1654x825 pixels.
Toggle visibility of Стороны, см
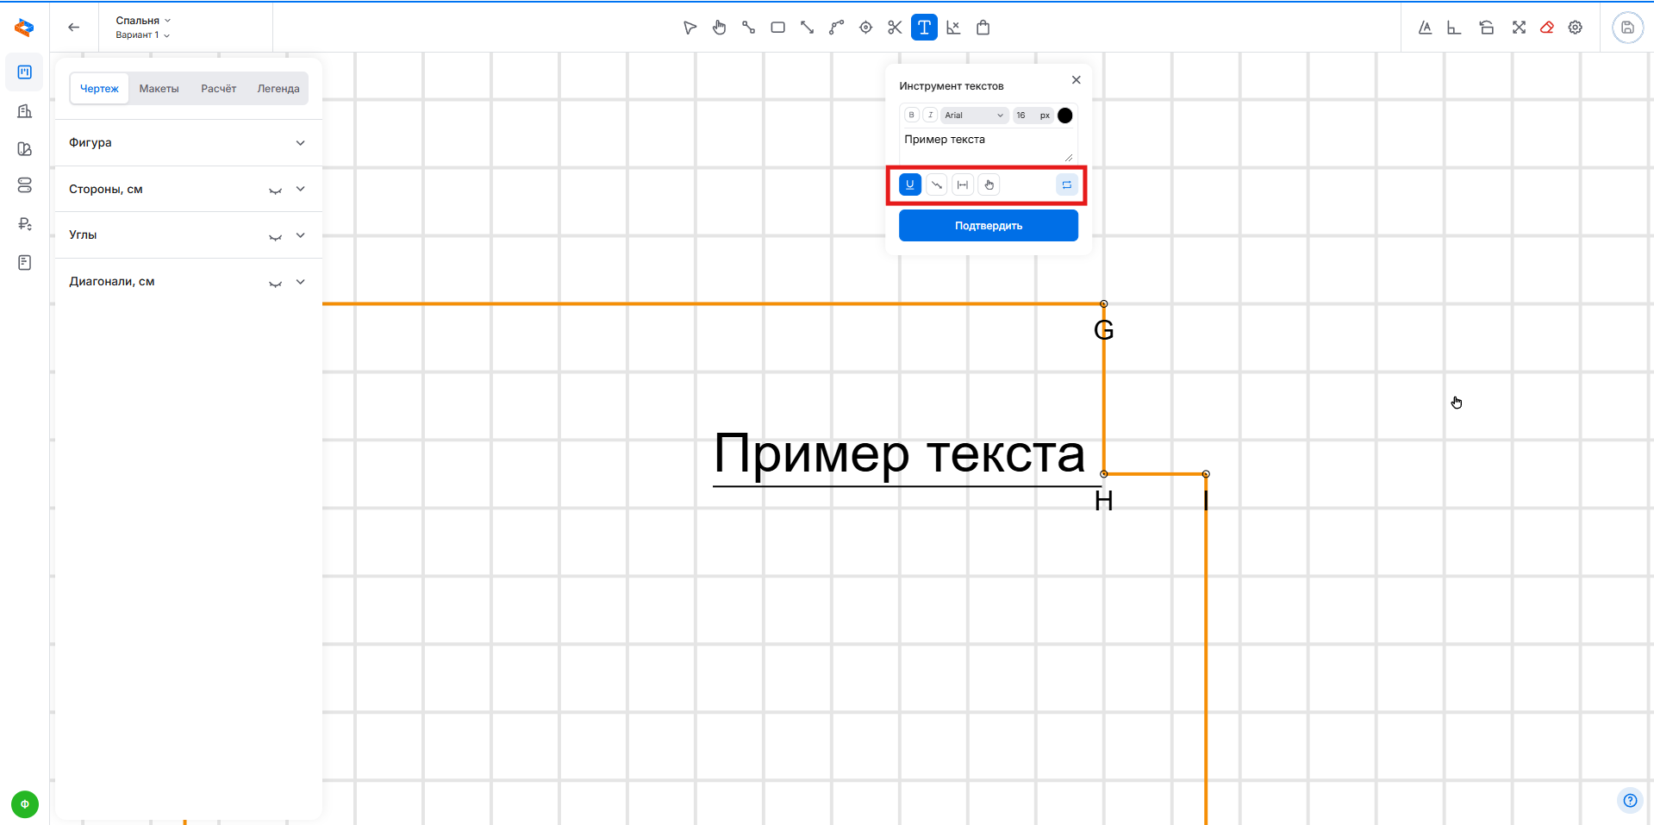click(275, 190)
